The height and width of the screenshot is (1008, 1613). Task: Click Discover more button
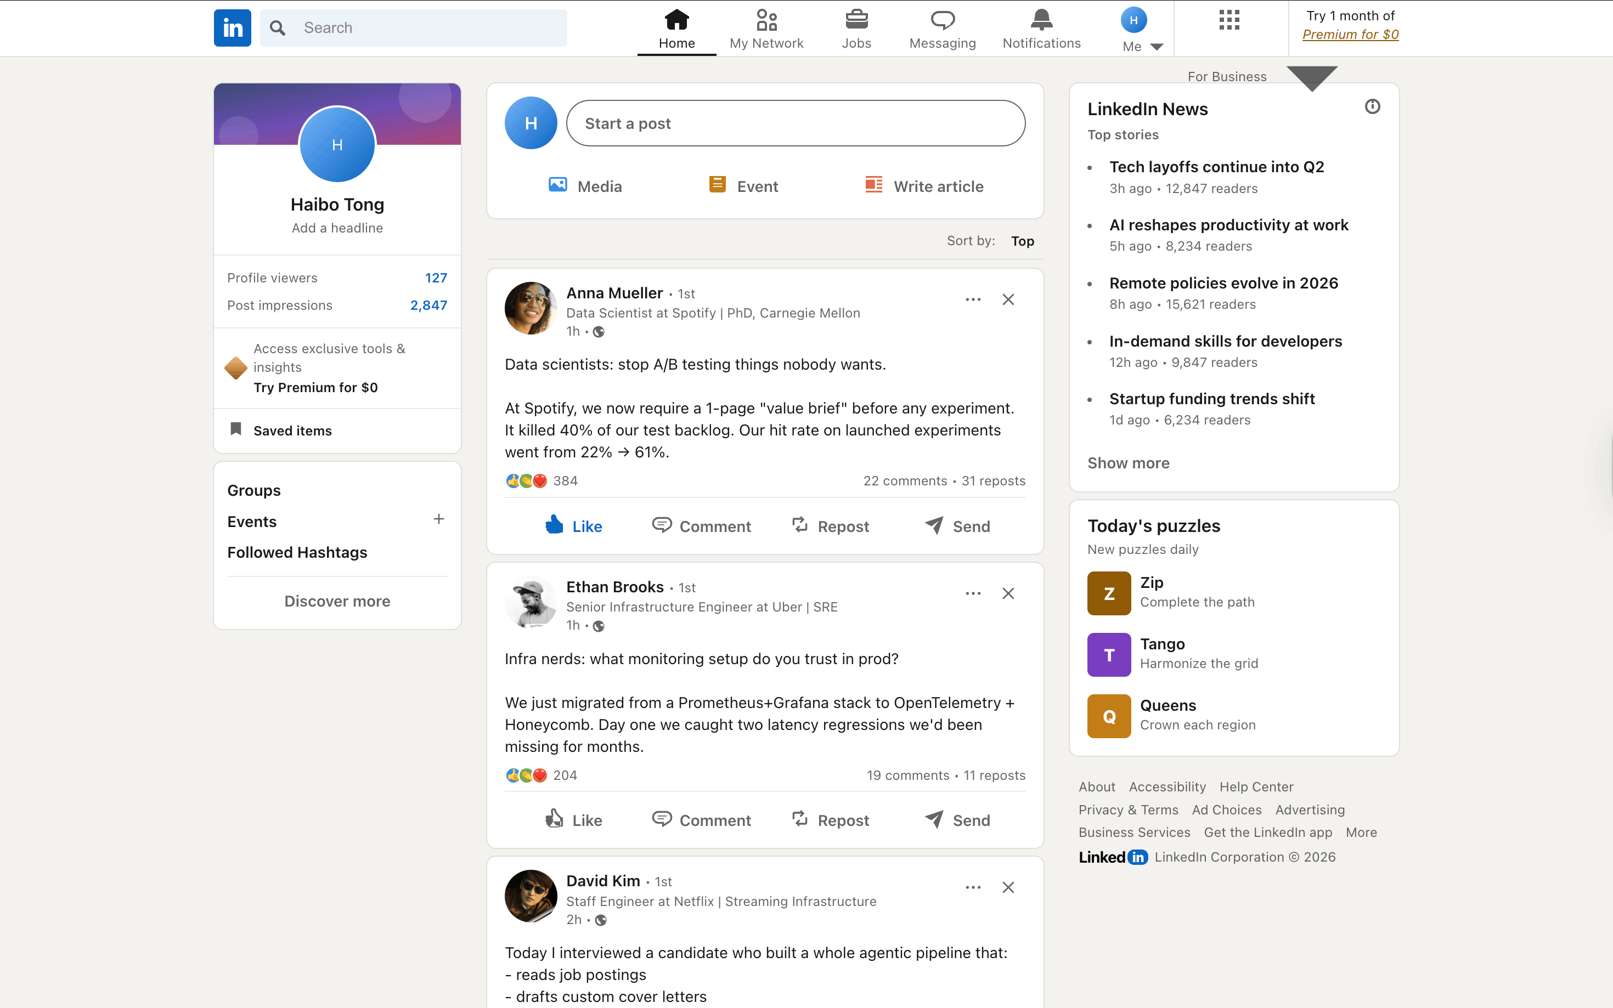337,601
